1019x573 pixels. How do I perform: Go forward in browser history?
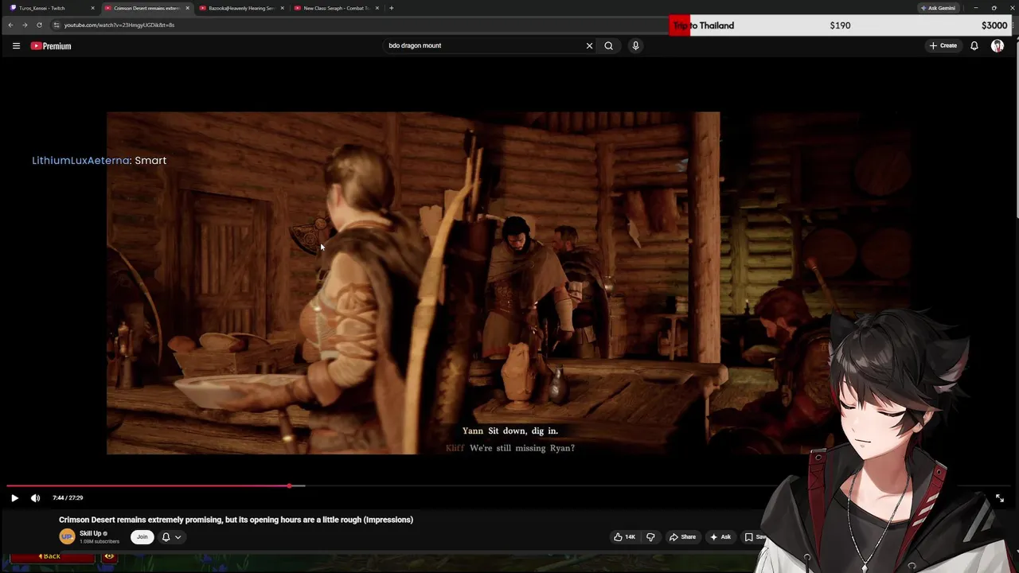(25, 25)
